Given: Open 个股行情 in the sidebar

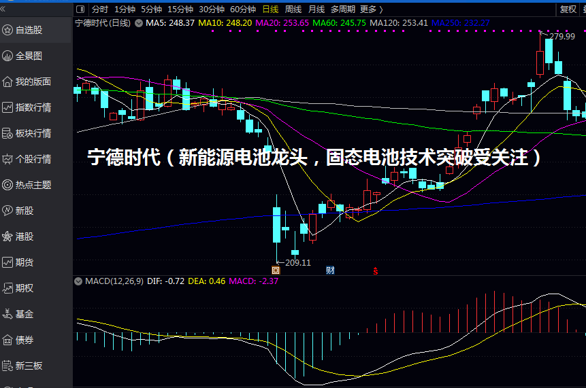Looking at the screenshot, I should pyautogui.click(x=33, y=159).
